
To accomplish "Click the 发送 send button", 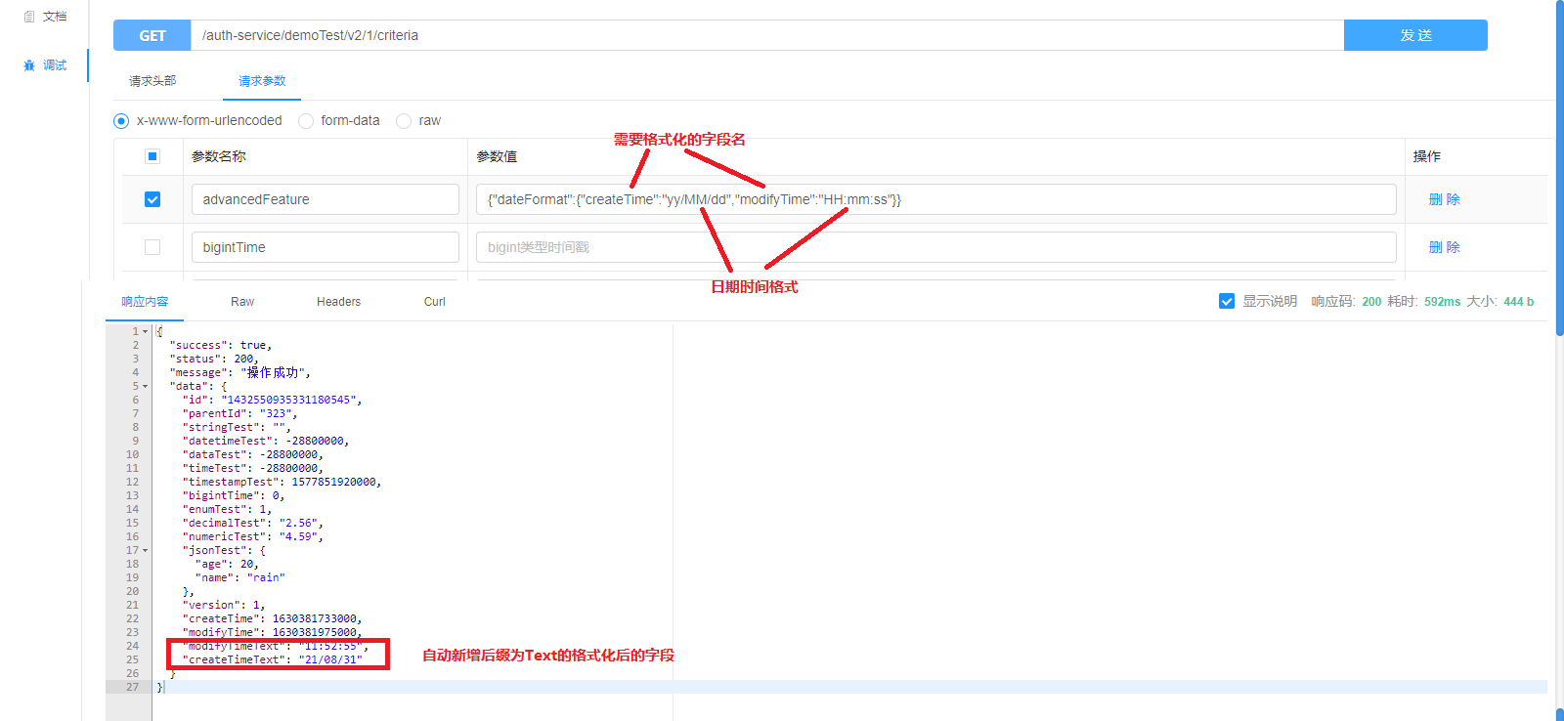I will 1415,35.
